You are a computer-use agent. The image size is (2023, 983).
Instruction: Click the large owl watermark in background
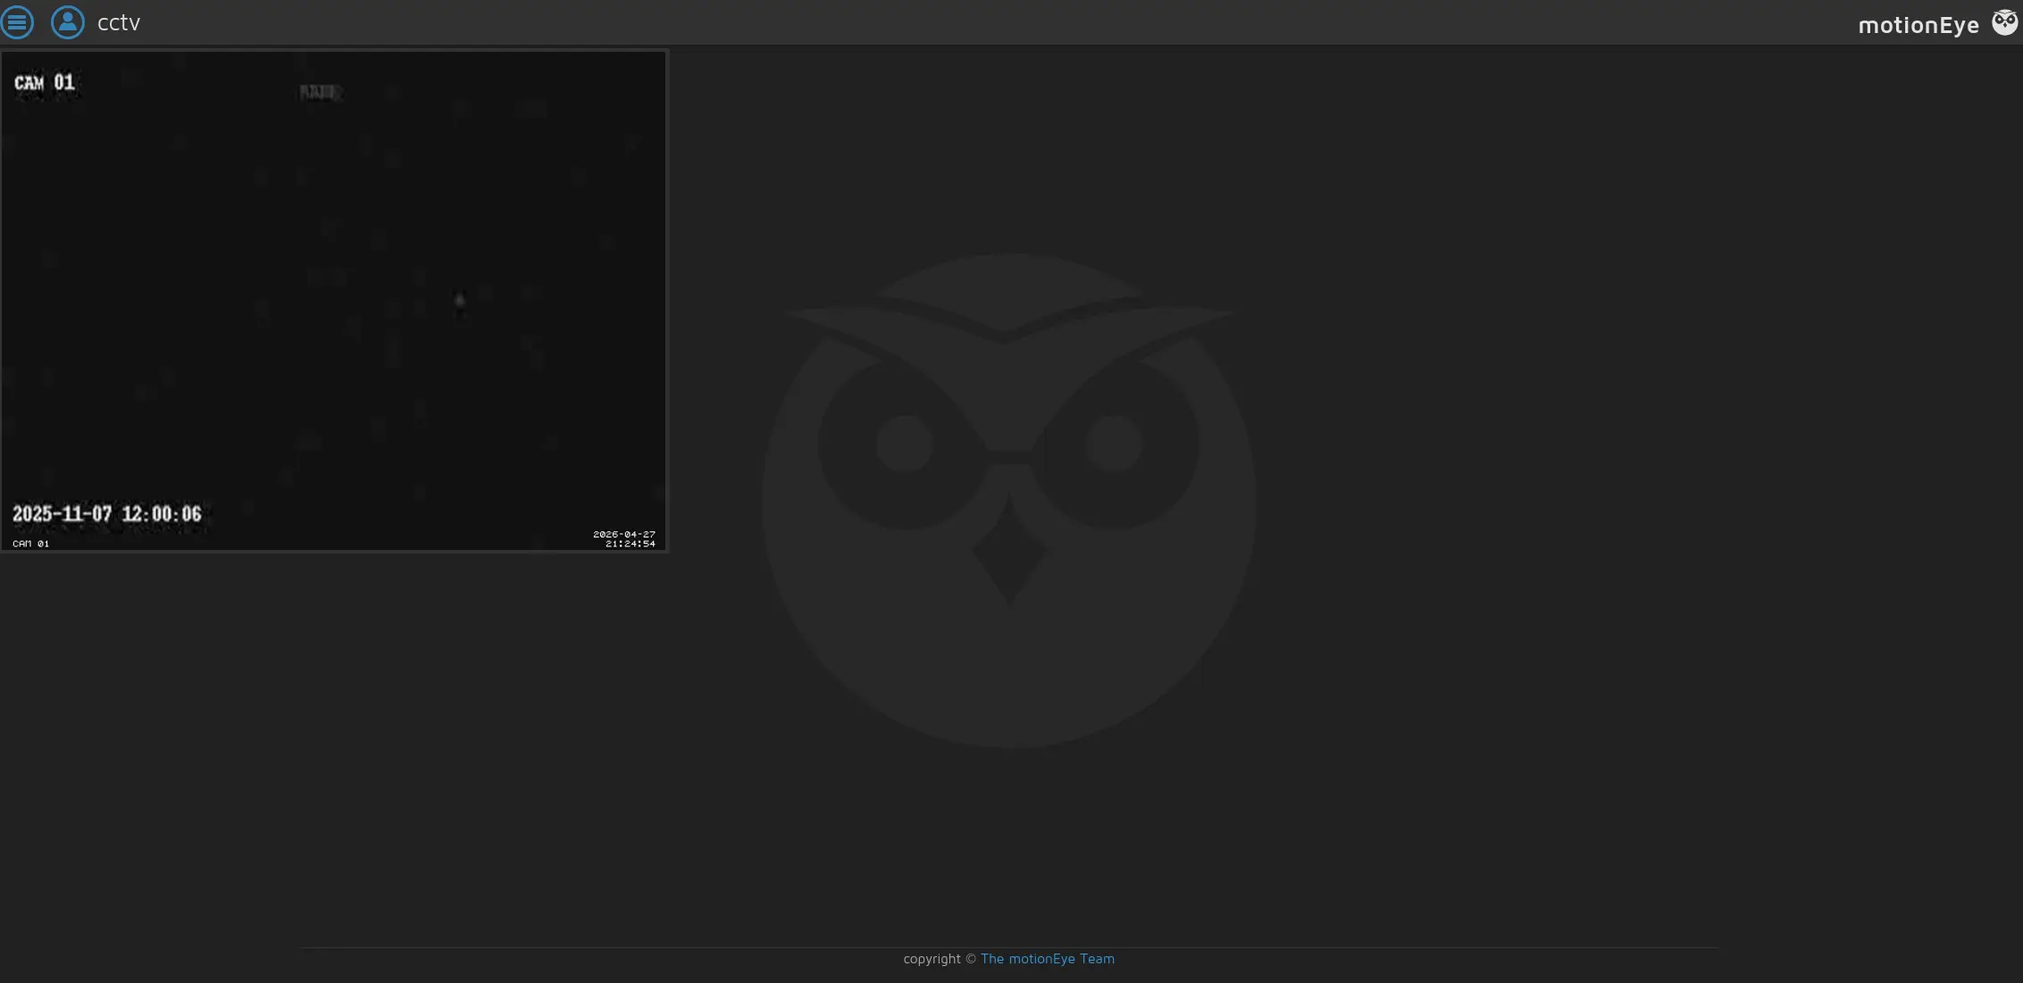(x=1009, y=501)
